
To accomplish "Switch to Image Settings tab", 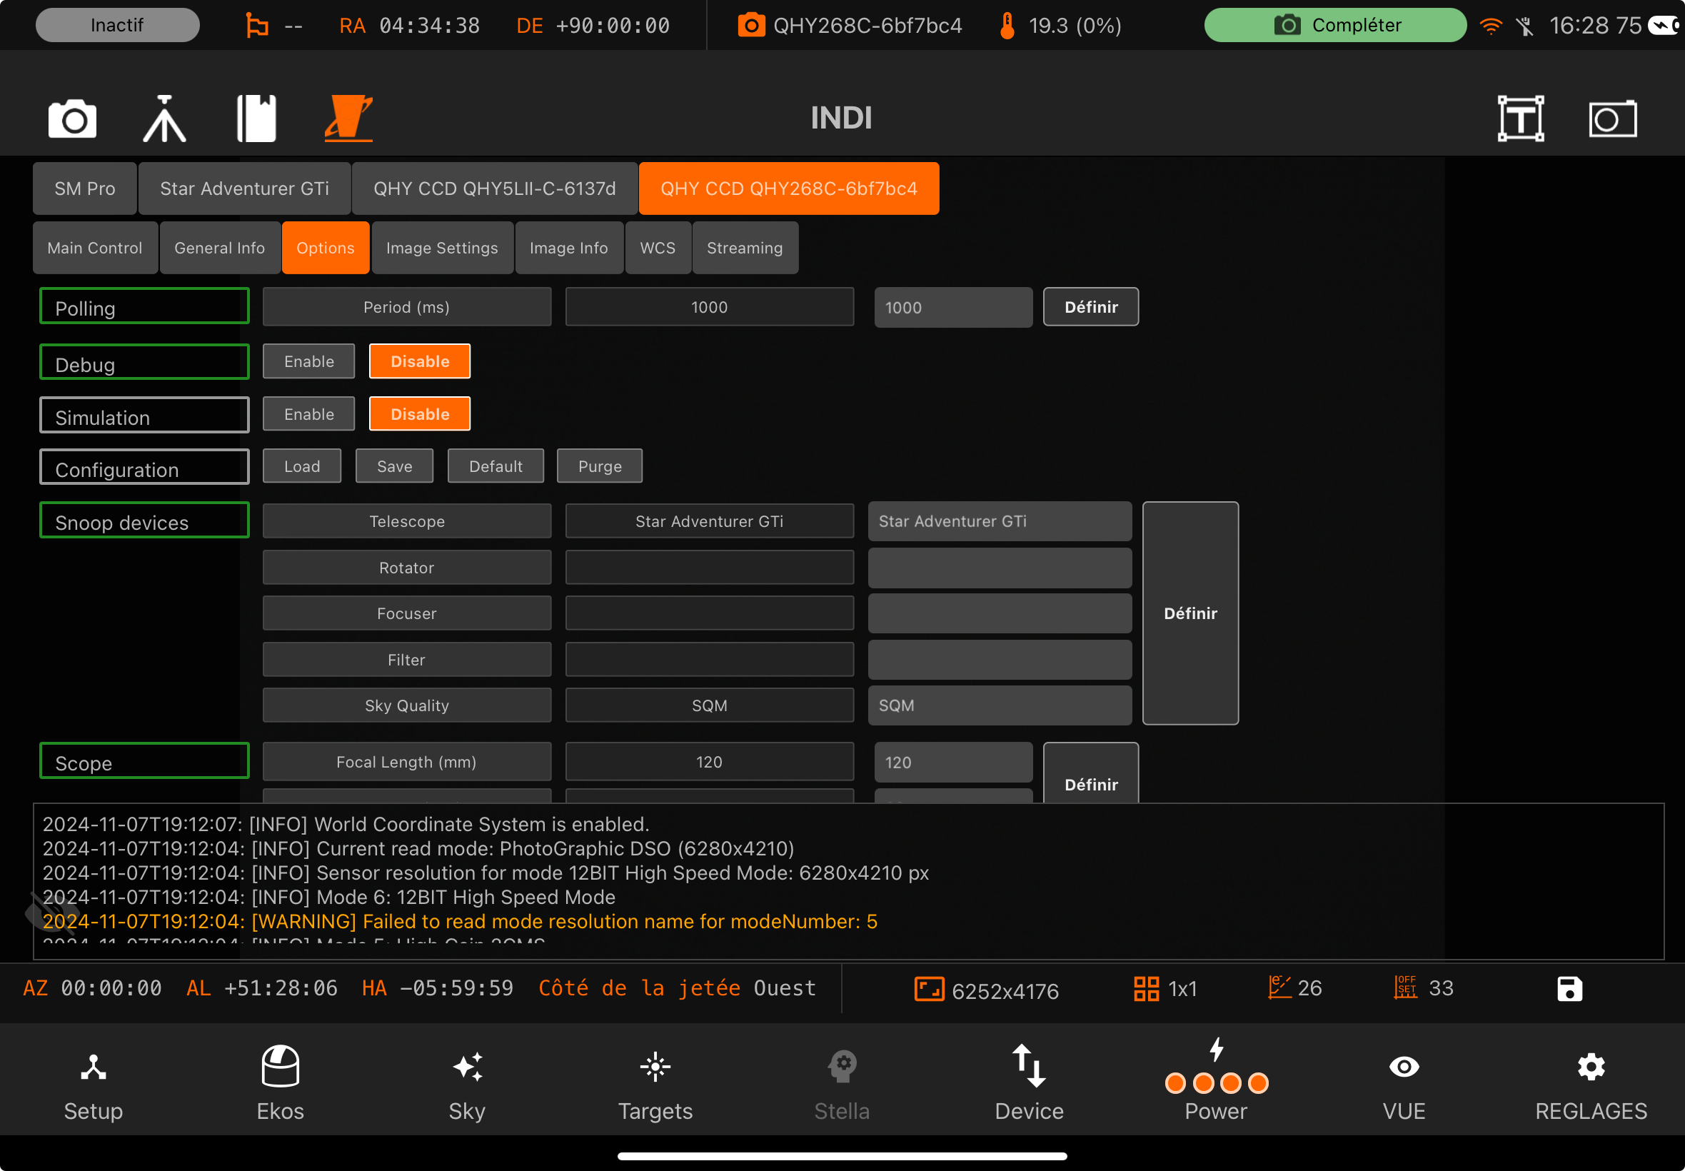I will tap(442, 248).
